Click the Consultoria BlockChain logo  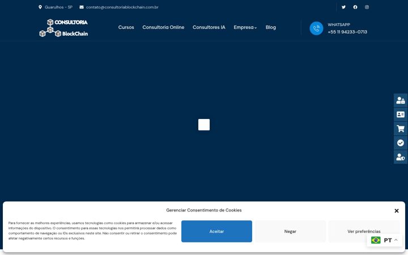[63, 28]
